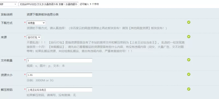Click the green checkmark in the 解压密码 row
The image size is (219, 99).
point(189,89)
